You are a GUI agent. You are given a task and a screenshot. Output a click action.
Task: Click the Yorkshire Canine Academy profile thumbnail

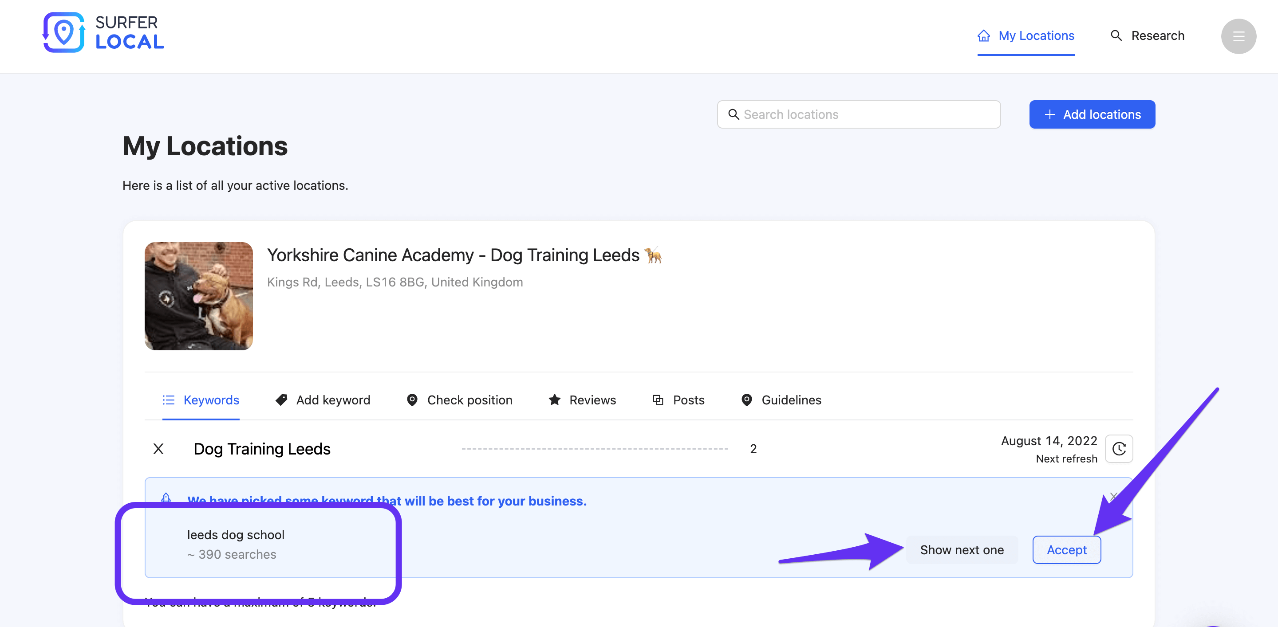198,296
